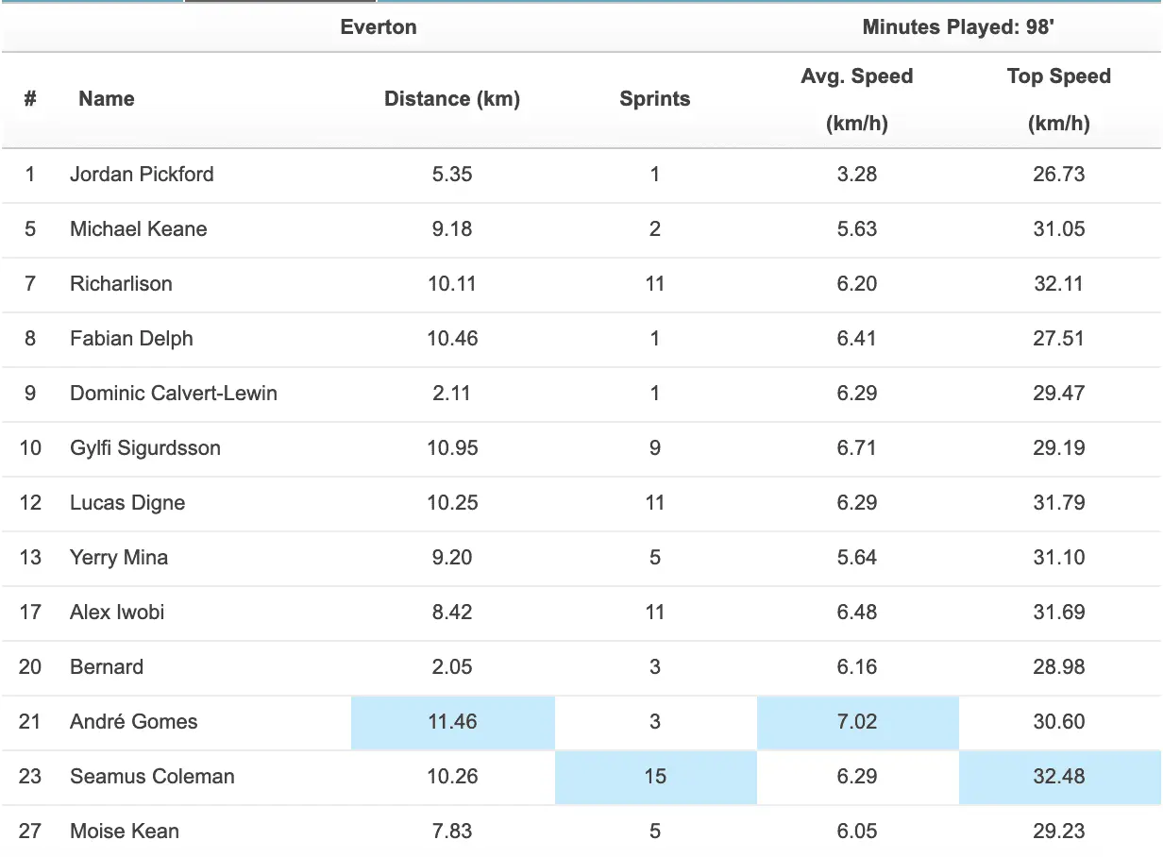Select player name Jordan Pickford
Image resolution: width=1163 pixels, height=857 pixels.
(x=142, y=175)
